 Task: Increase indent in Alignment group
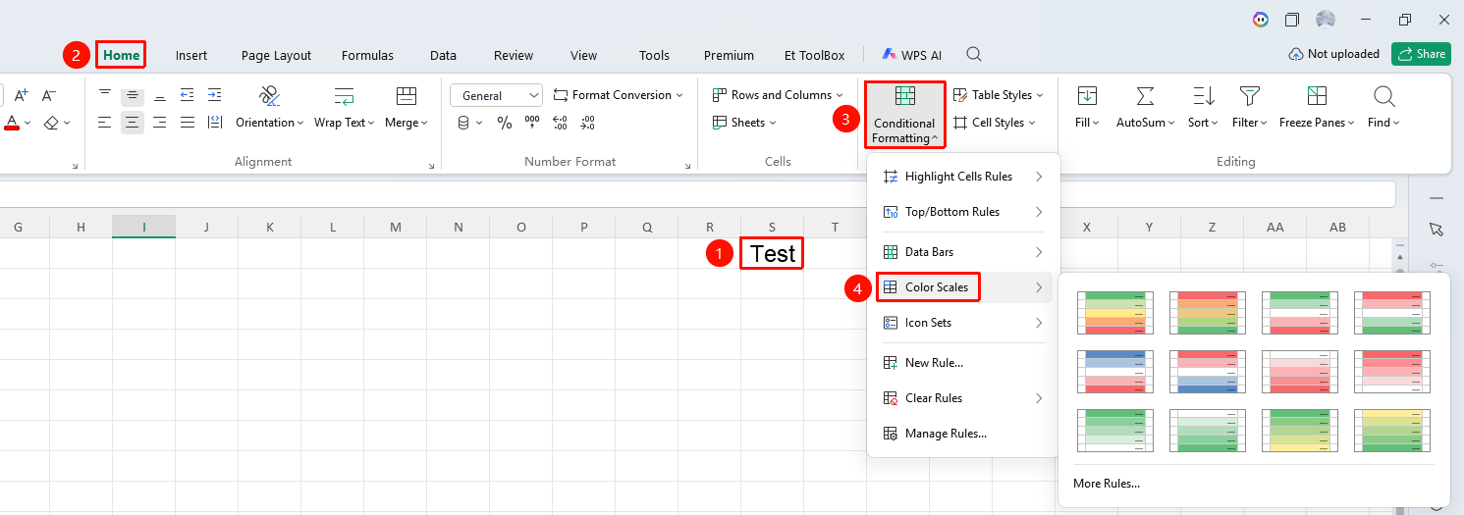coord(215,95)
